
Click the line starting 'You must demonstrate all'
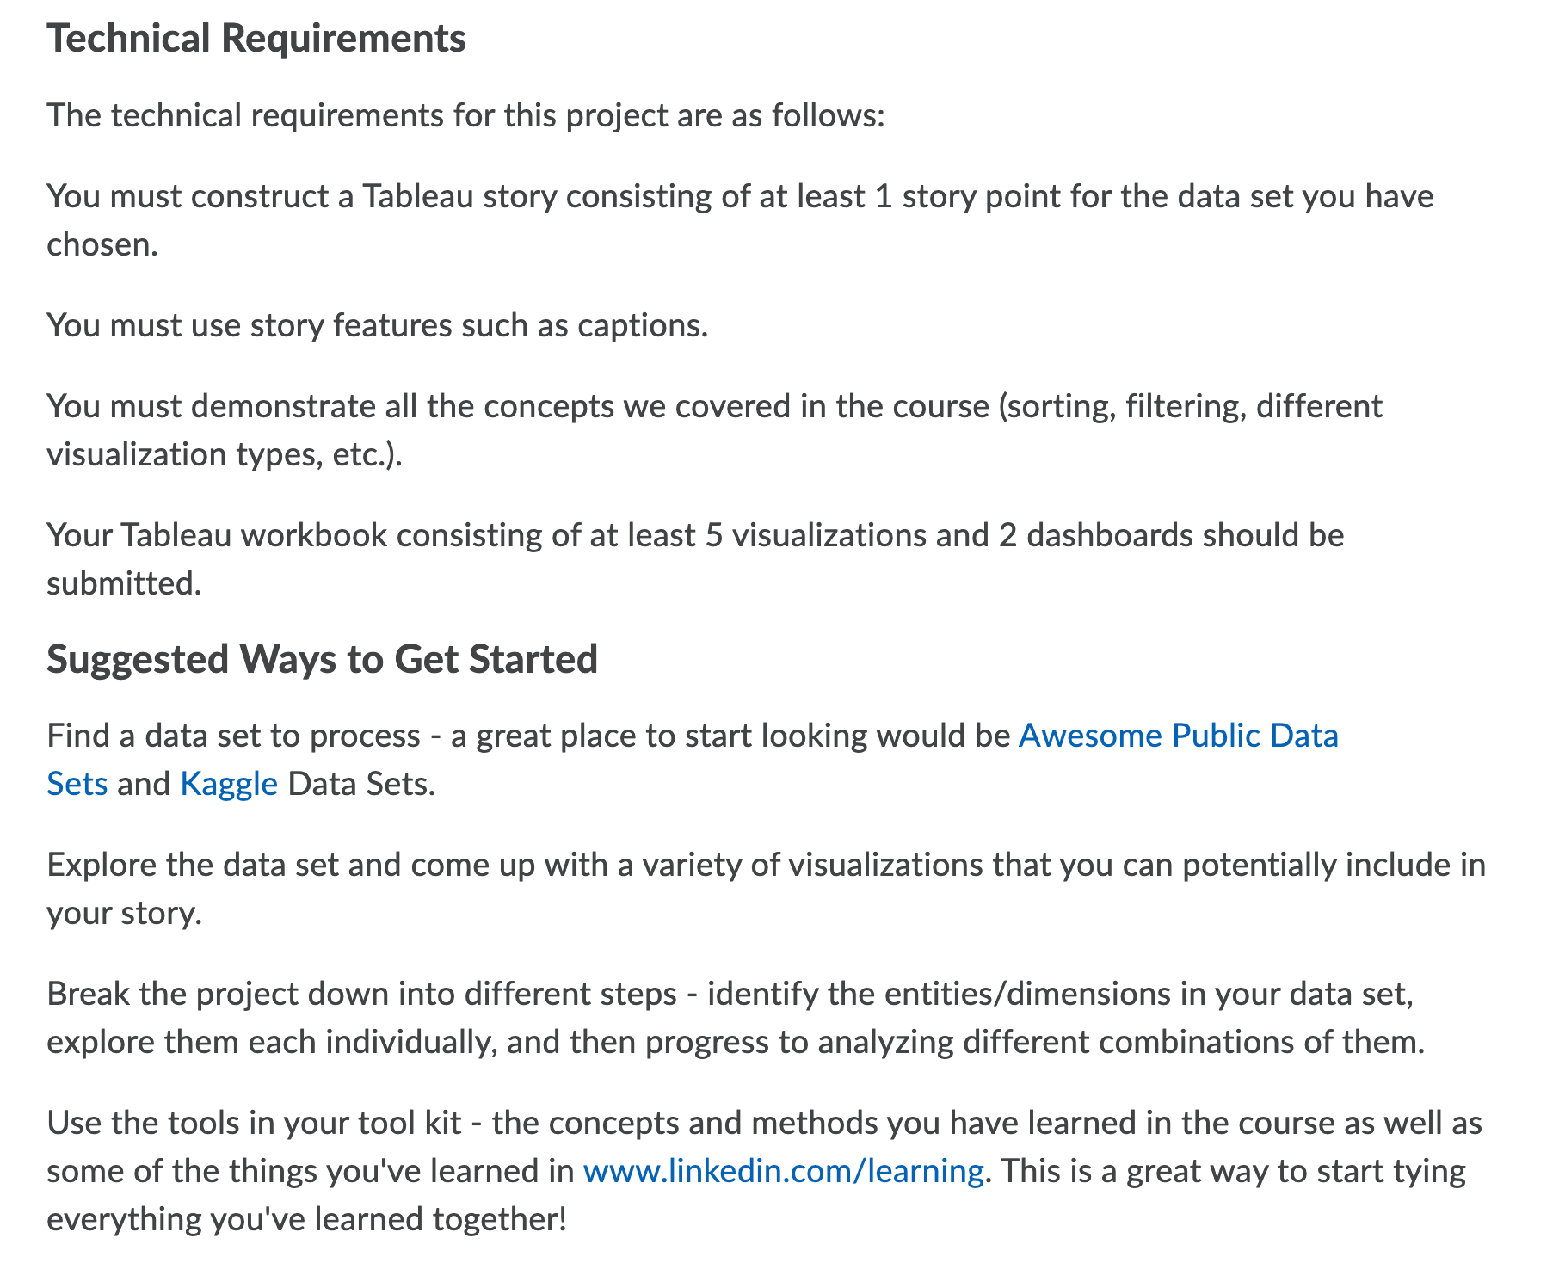point(714,406)
